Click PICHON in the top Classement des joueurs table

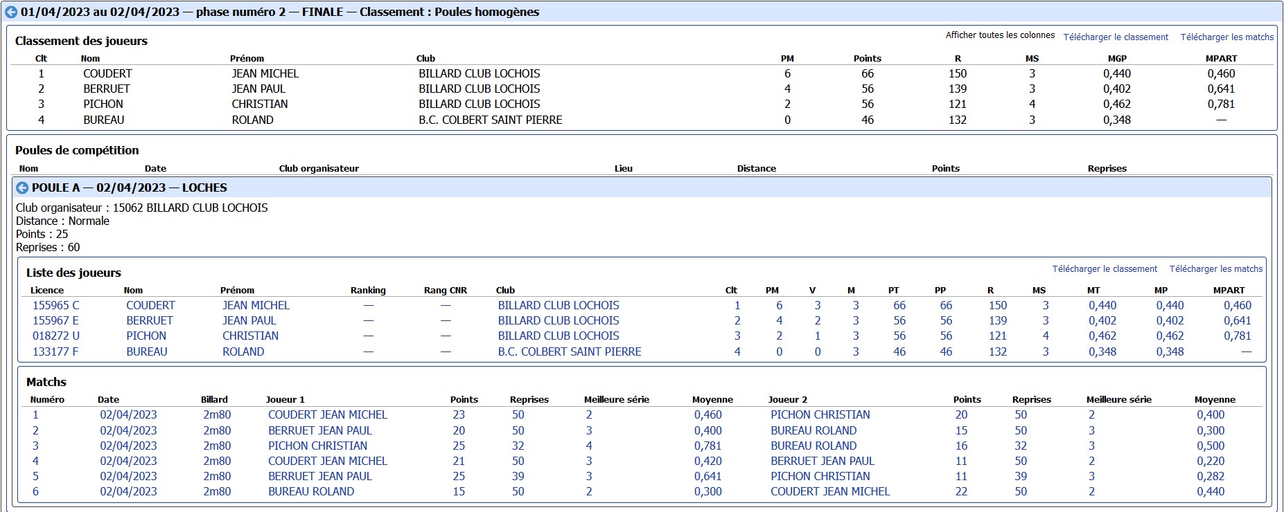[103, 104]
